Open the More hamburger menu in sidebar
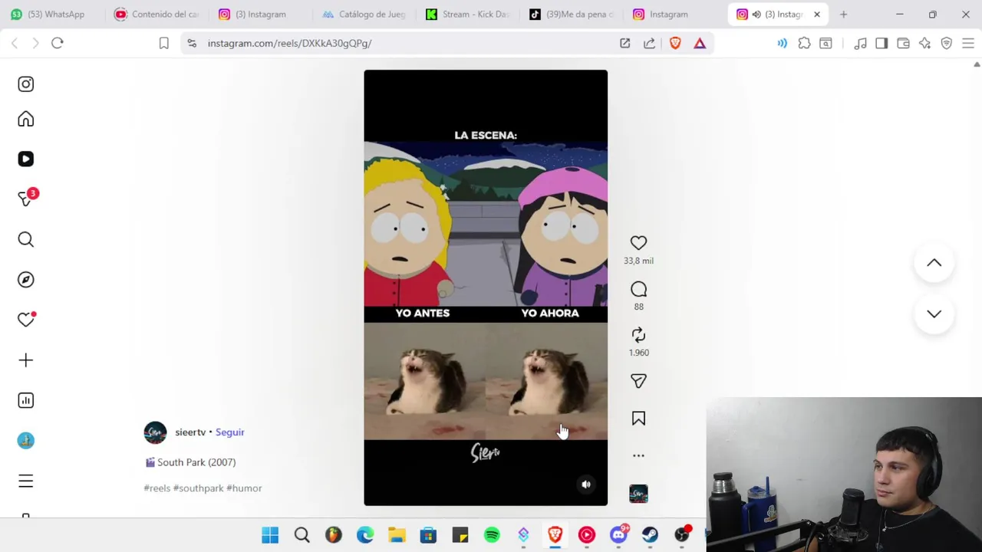 [x=26, y=481]
